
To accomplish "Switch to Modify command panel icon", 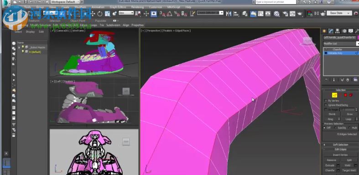I will pyautogui.click(x=331, y=31).
